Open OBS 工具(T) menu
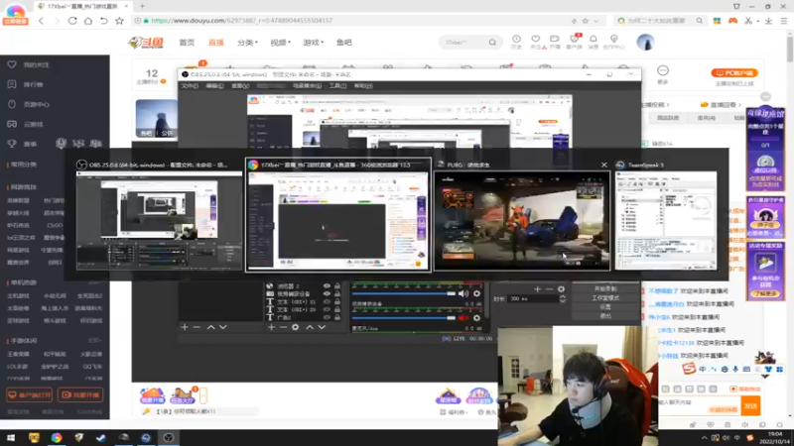 pos(337,86)
